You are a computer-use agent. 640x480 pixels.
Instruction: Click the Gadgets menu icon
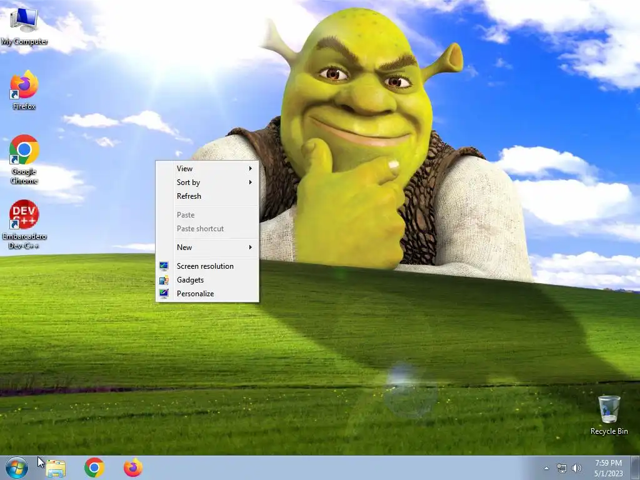pos(164,280)
